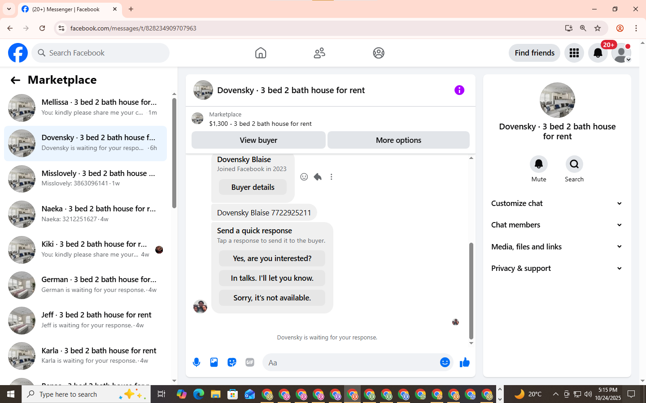Viewport: 646px width, 403px height.
Task: Open the Friends icon in top navigation
Action: pyautogui.click(x=319, y=53)
